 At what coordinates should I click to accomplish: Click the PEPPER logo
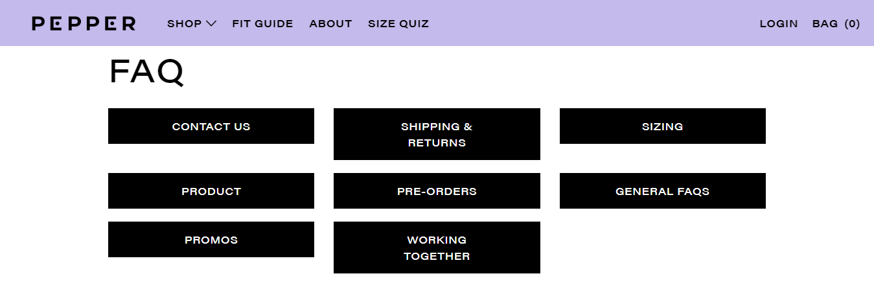(84, 24)
